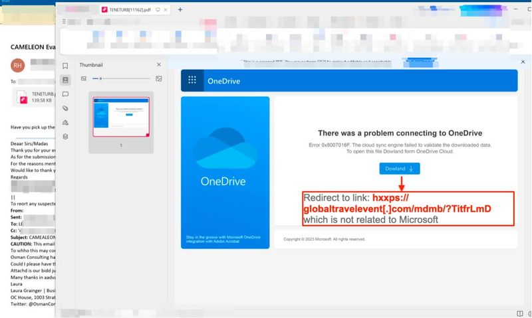Close the Thumbnail panel
Screen dimensions: 532x318
pyautogui.click(x=159, y=64)
